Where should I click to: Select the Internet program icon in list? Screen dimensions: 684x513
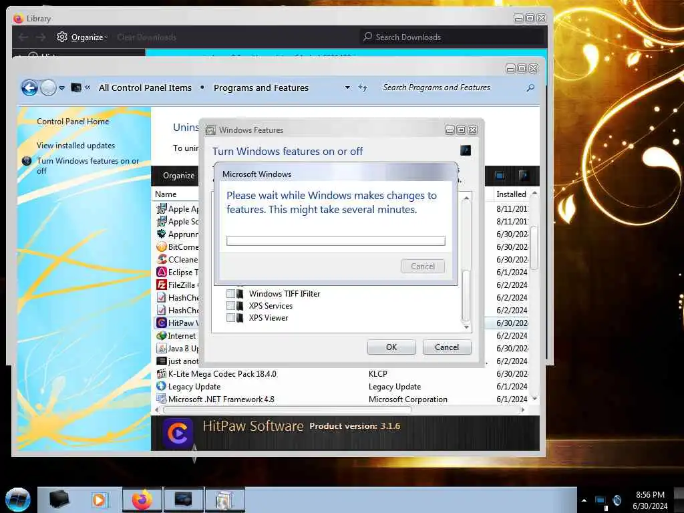(162, 335)
